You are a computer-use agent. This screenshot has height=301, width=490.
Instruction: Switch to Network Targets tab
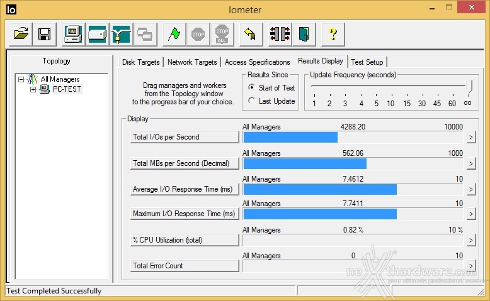tap(192, 62)
